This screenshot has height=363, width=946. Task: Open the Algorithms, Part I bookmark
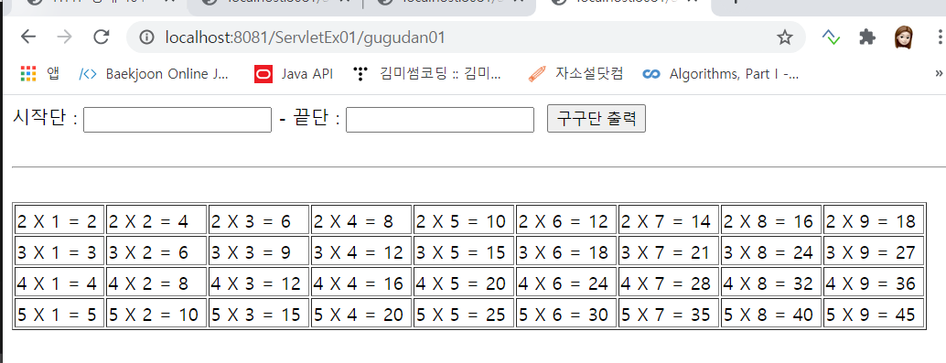(721, 74)
